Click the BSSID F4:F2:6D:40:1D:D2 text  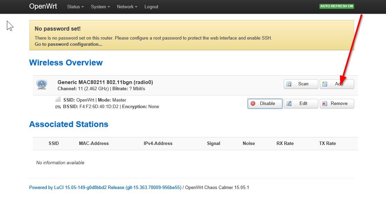tap(91, 106)
